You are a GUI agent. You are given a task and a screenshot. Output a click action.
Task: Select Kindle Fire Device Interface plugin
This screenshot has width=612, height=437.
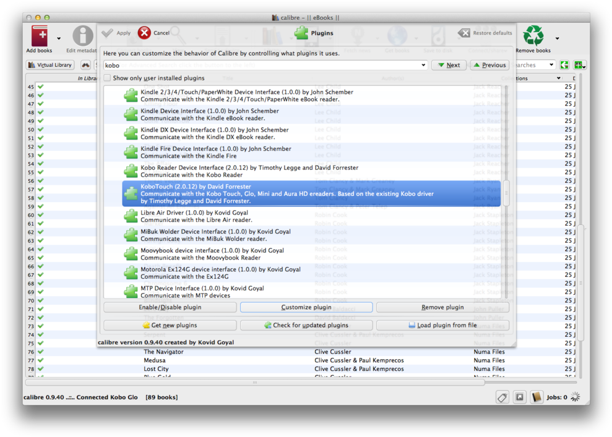click(311, 153)
